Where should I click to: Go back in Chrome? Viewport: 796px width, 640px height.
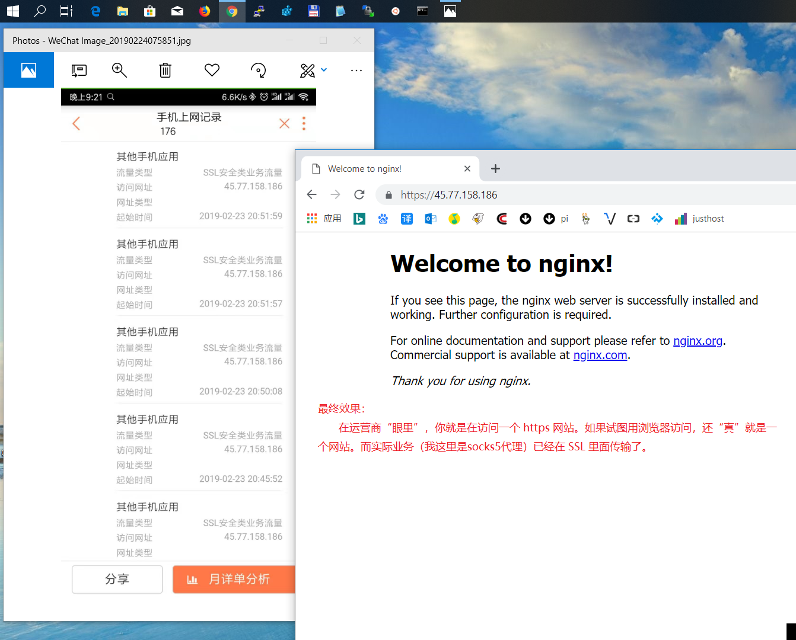click(x=312, y=194)
